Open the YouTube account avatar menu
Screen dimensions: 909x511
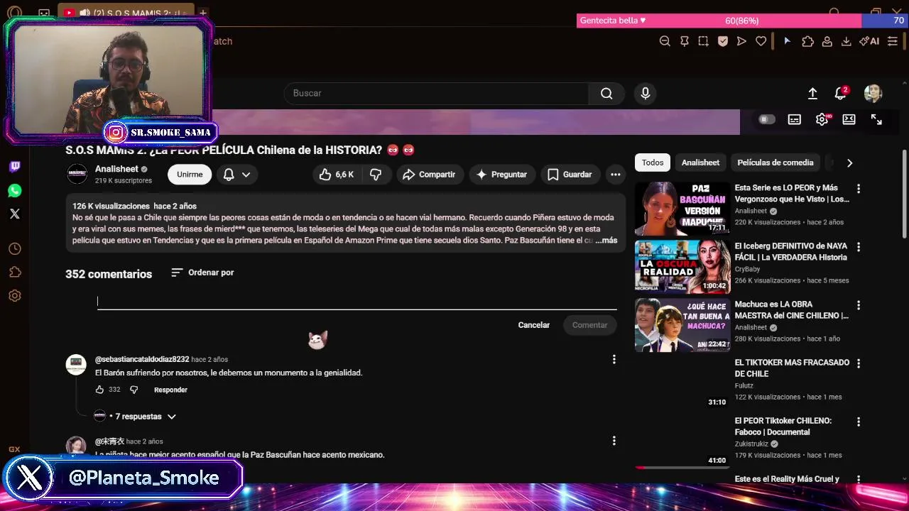[x=873, y=93]
